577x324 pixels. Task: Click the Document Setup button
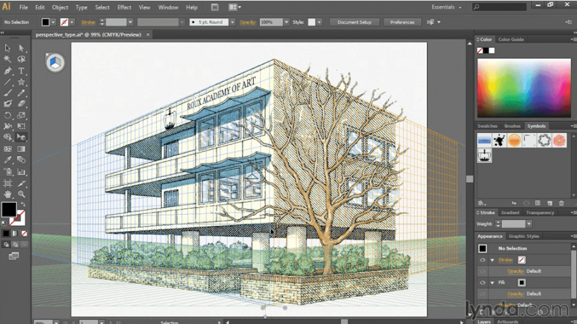point(354,22)
